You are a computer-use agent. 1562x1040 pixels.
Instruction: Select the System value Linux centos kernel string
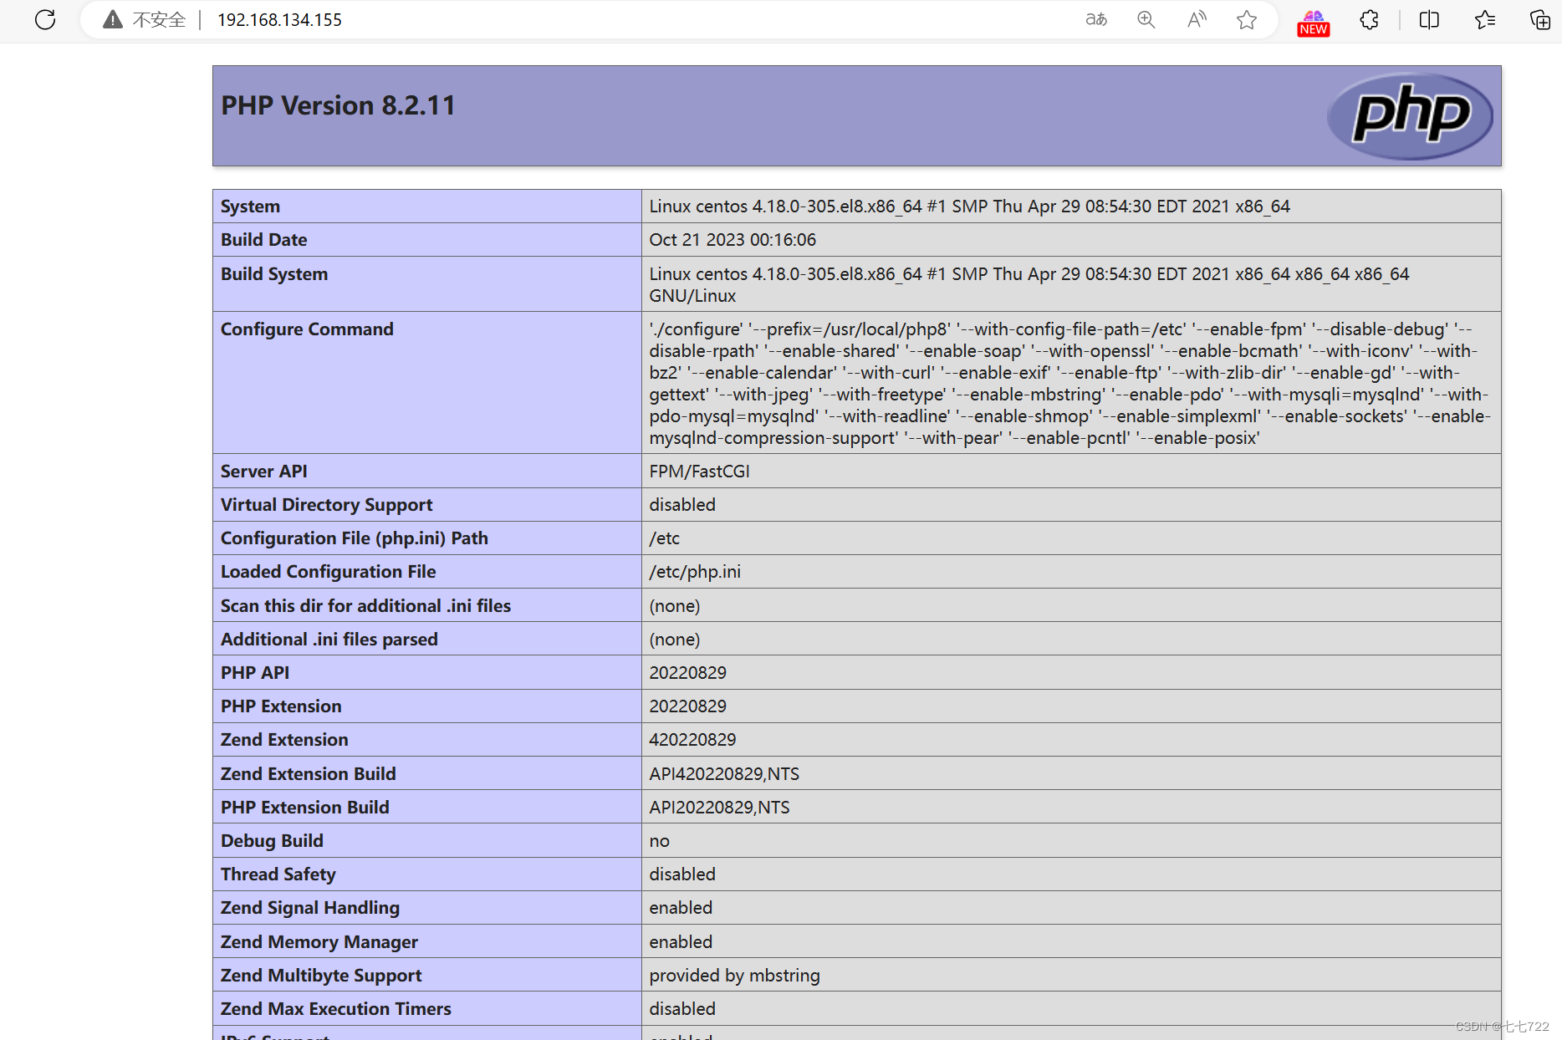970,206
